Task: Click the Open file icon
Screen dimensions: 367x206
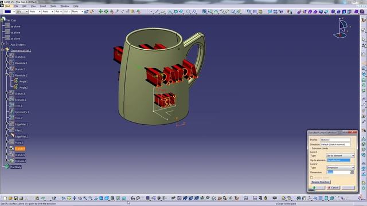Action: point(10,199)
